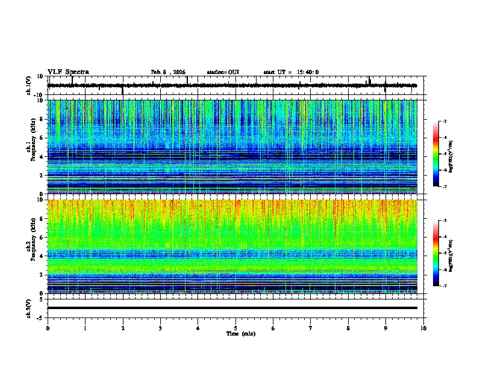477x368 pixels.
Task: Click the ch.2 spectrogram color scale bar
Action: (x=435, y=253)
